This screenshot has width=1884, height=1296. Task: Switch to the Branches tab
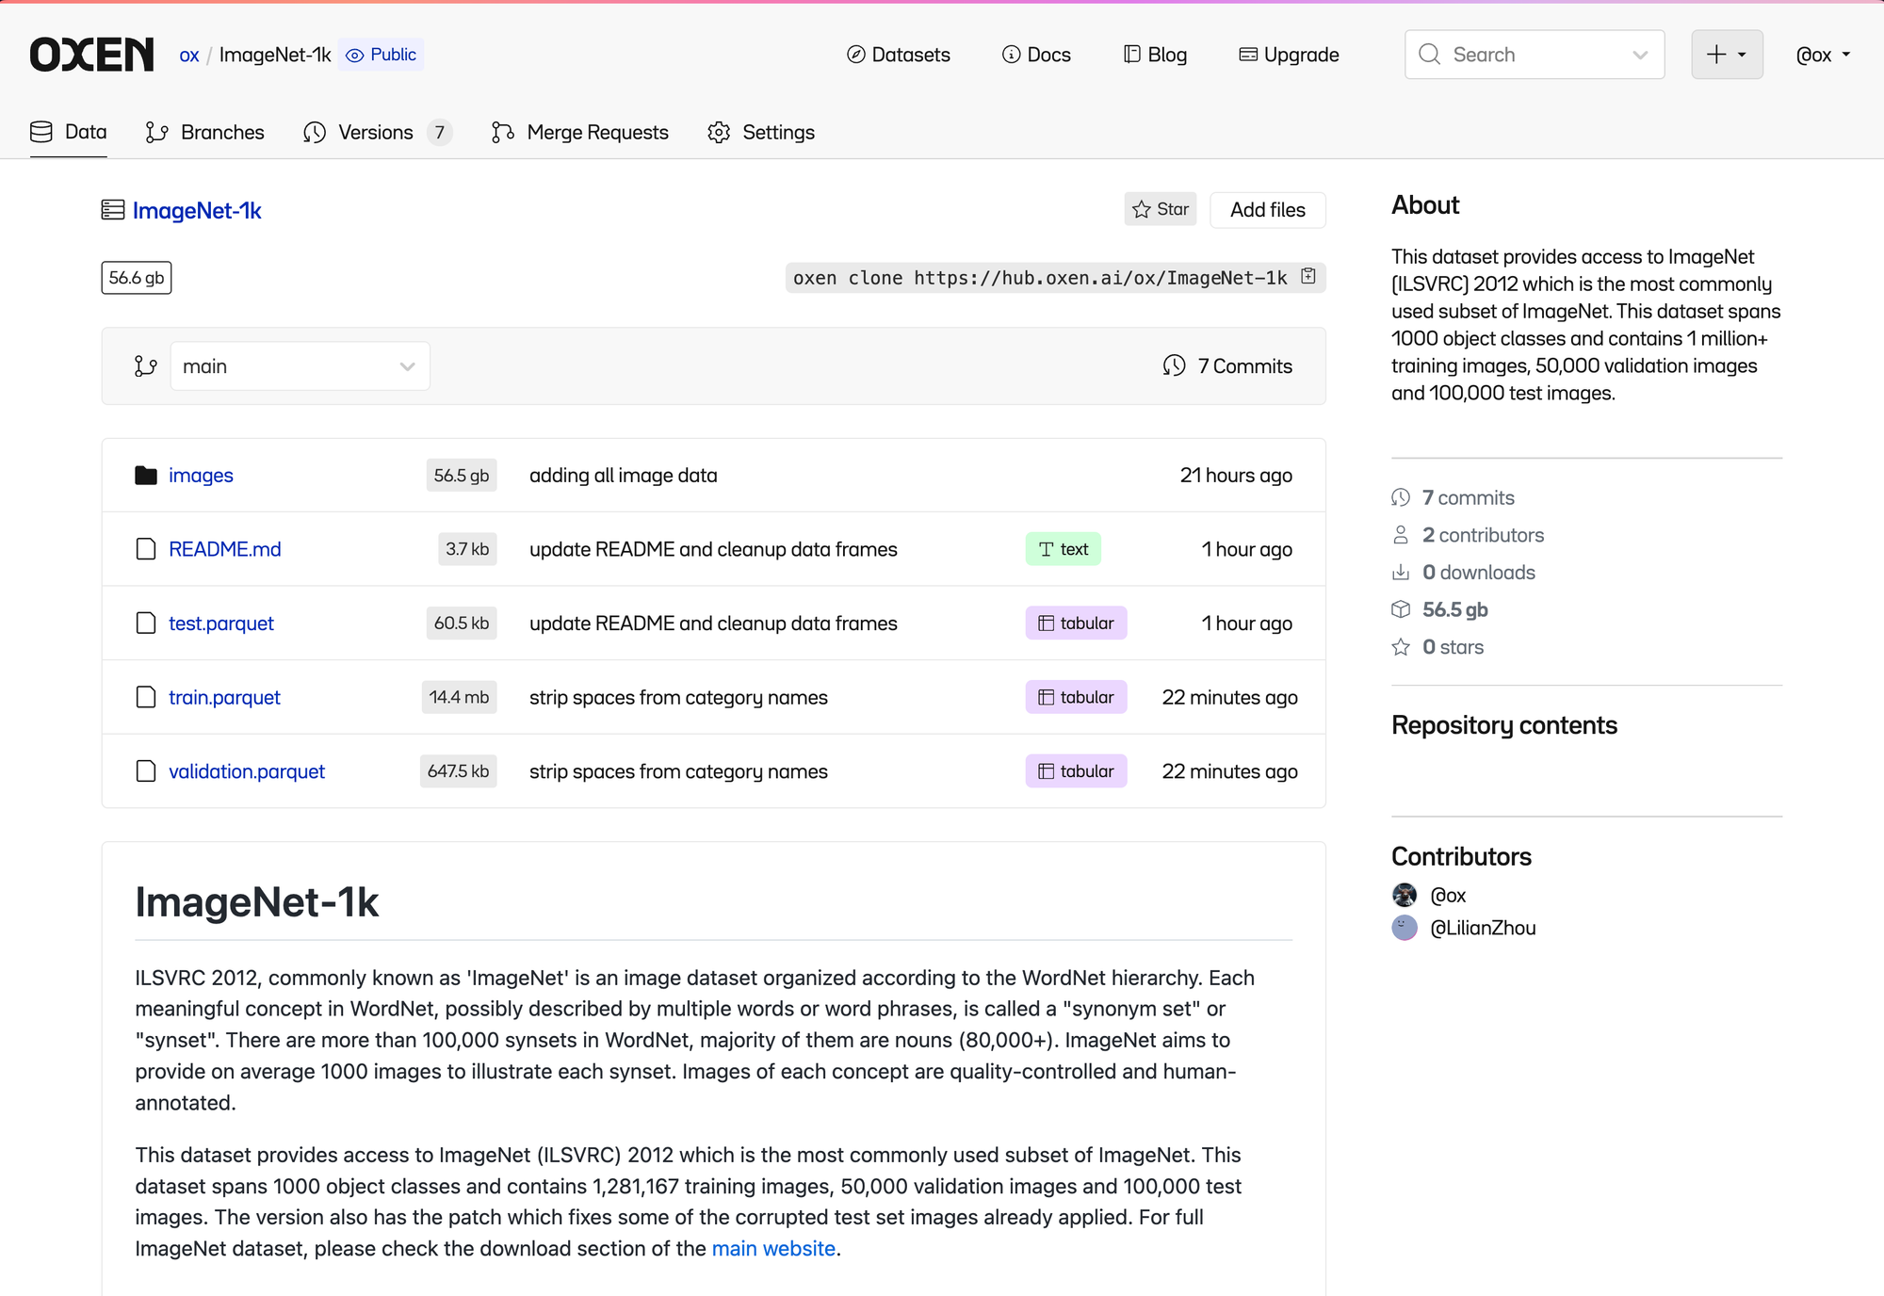[204, 133]
